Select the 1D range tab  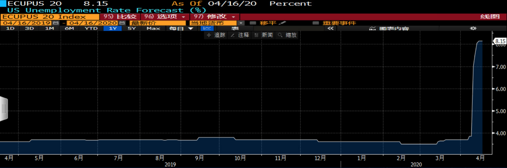10,28
